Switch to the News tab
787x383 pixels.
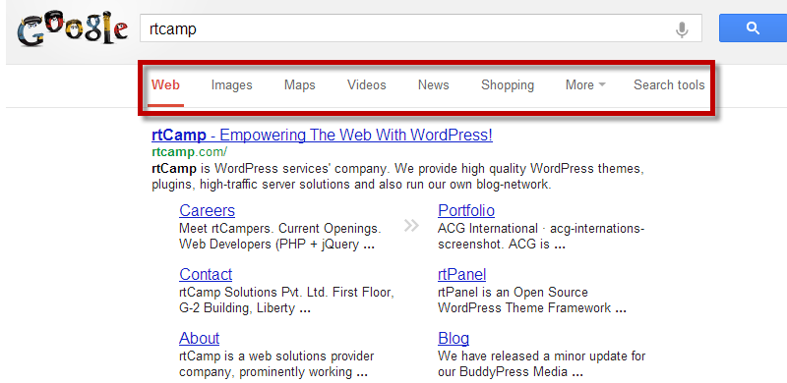tap(433, 85)
